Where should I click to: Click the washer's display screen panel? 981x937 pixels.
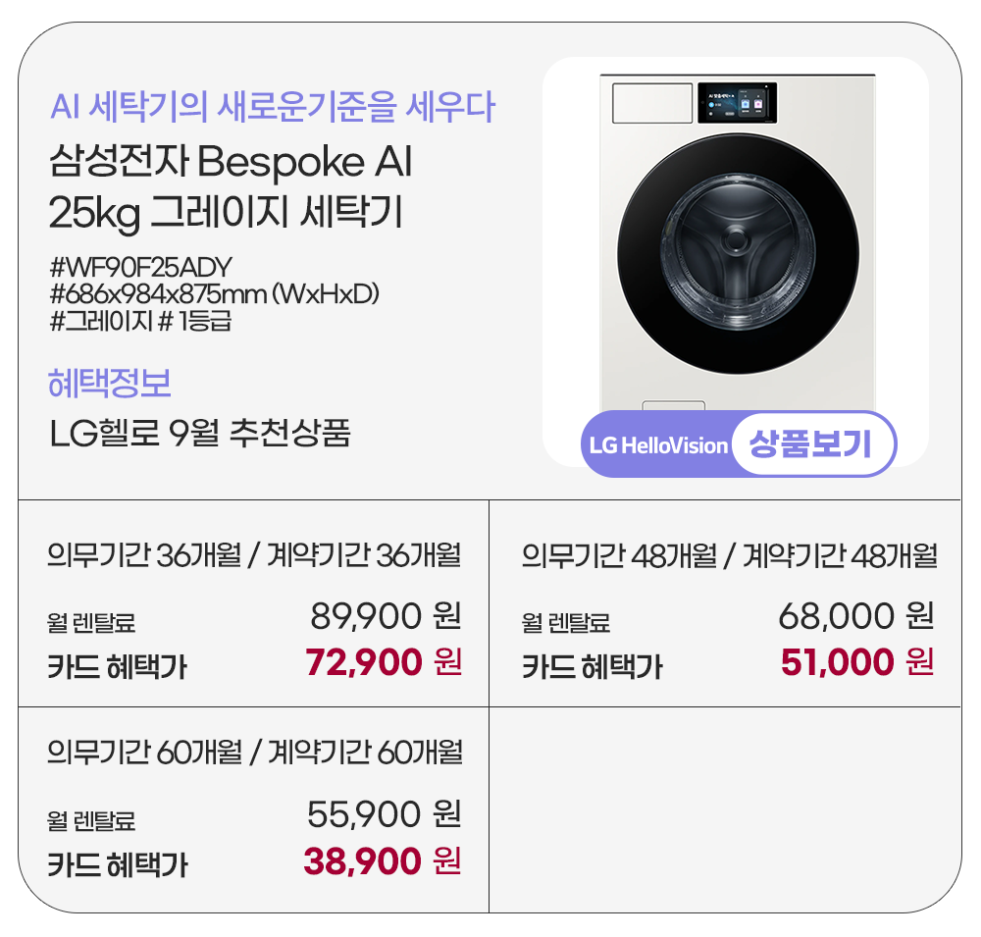click(x=737, y=102)
